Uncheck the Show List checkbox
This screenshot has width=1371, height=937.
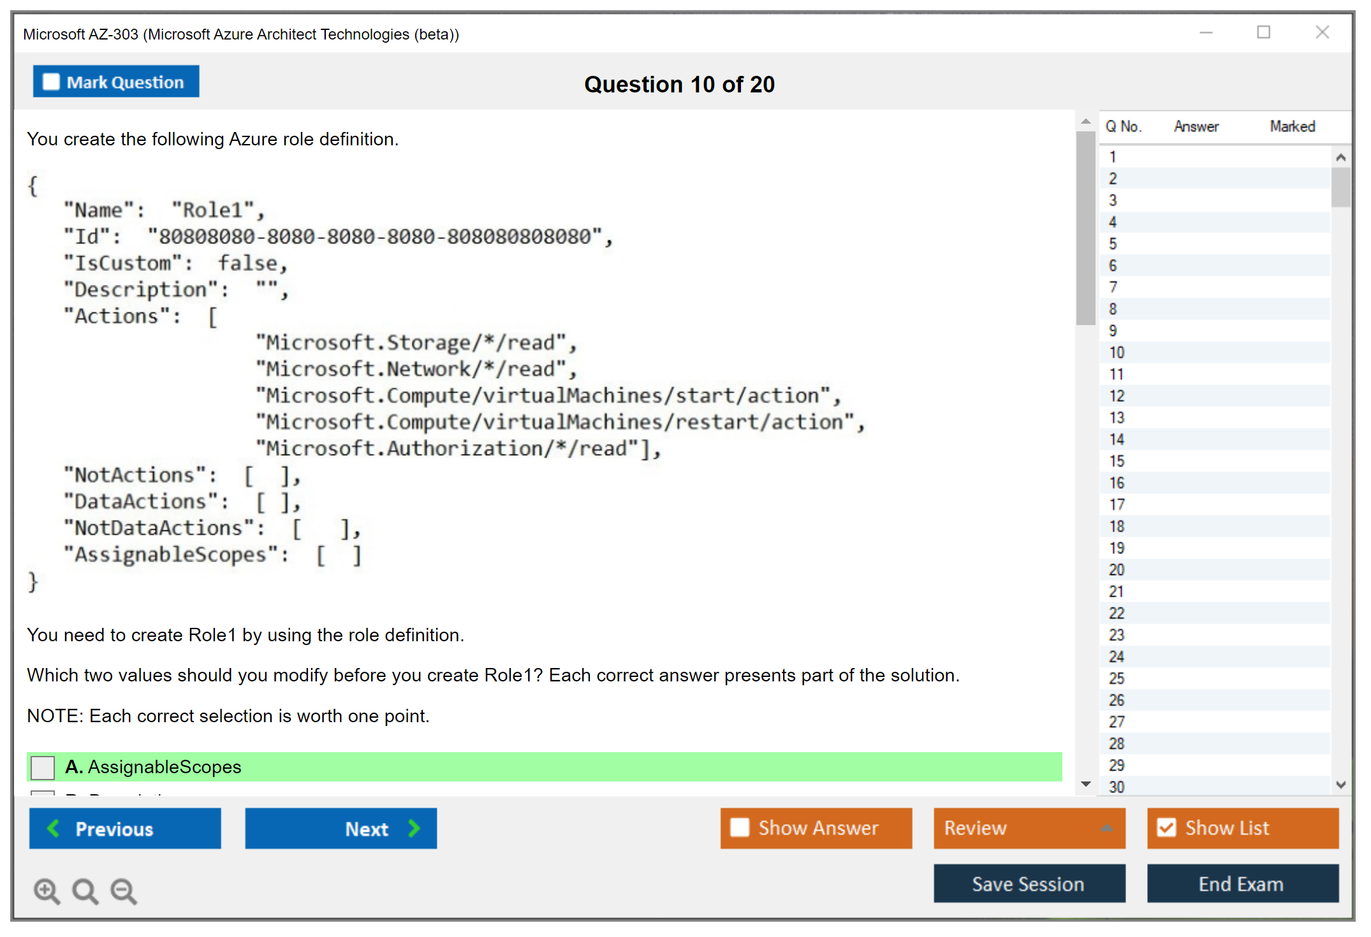coord(1166,827)
